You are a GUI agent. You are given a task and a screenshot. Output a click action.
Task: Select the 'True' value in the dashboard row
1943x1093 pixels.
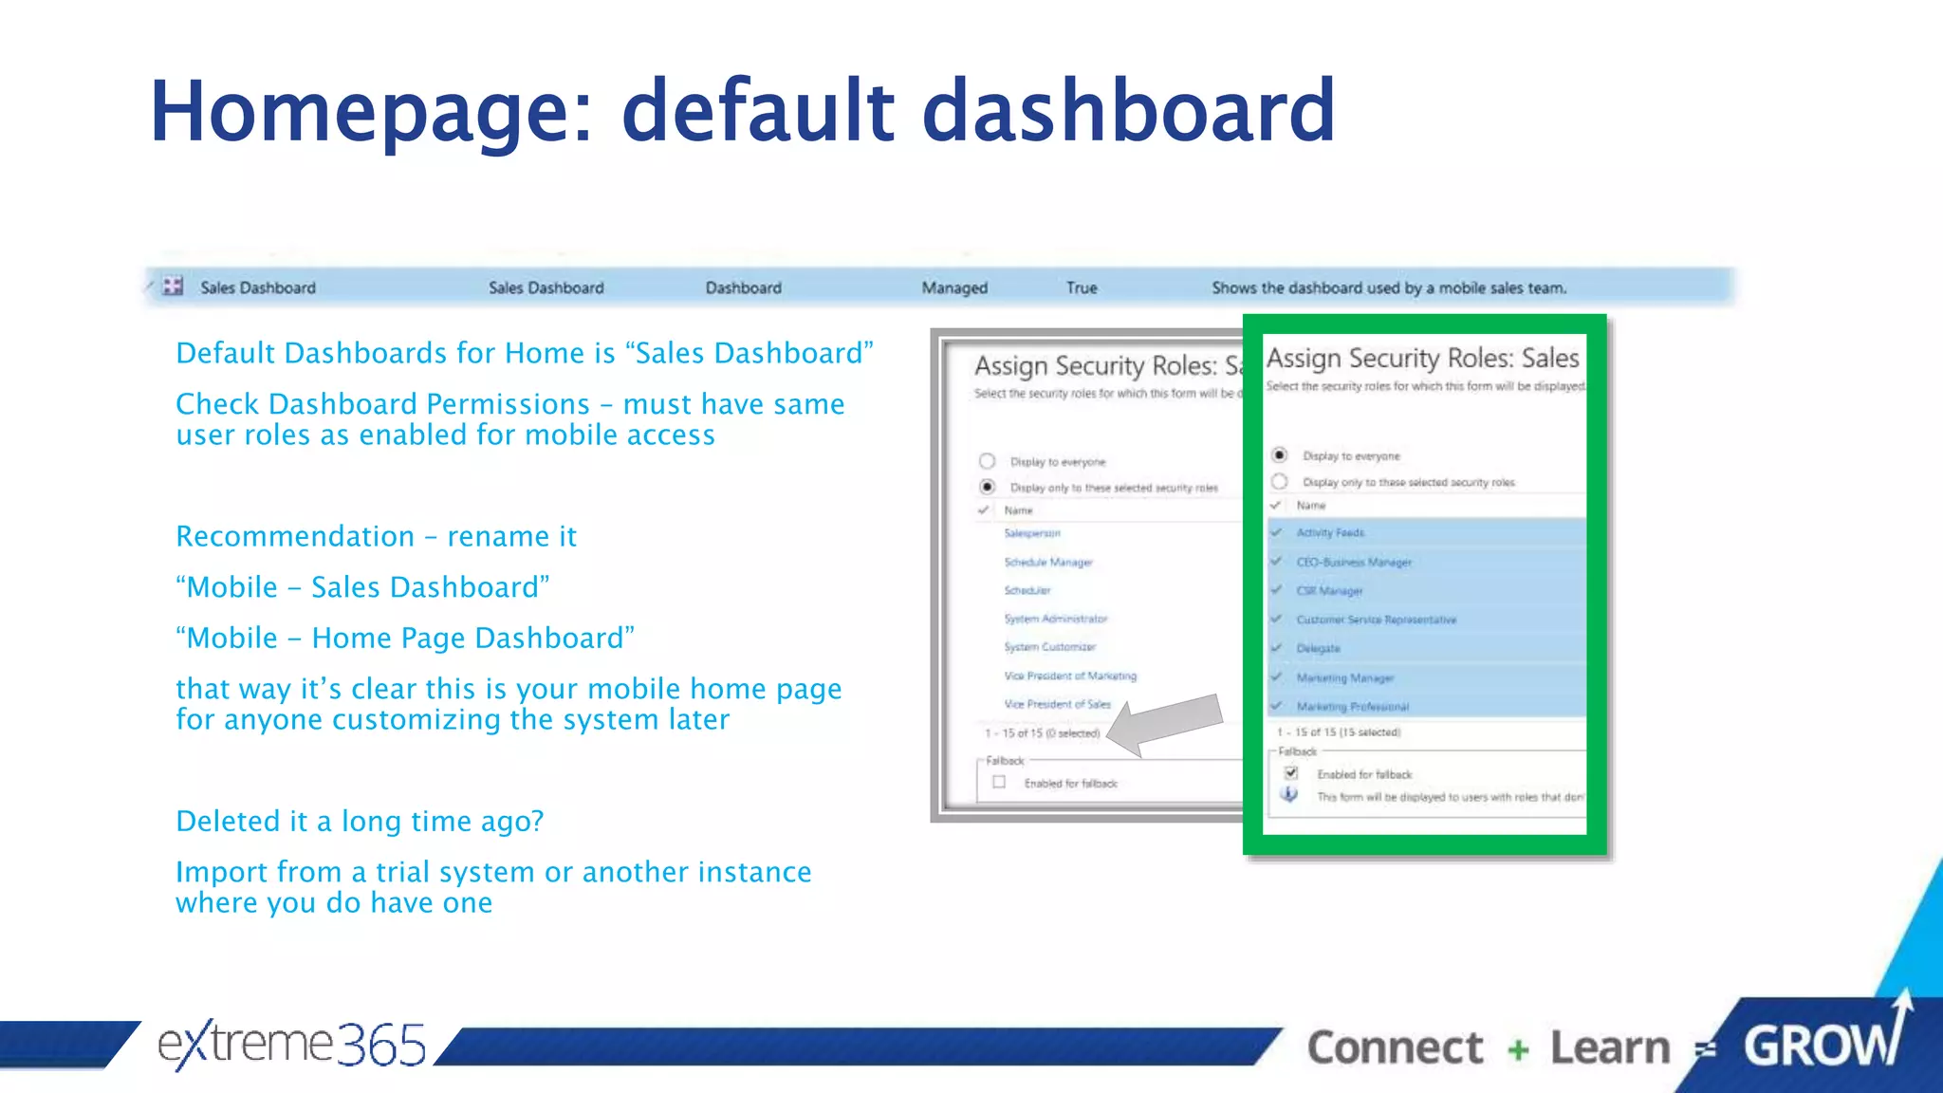(1082, 287)
